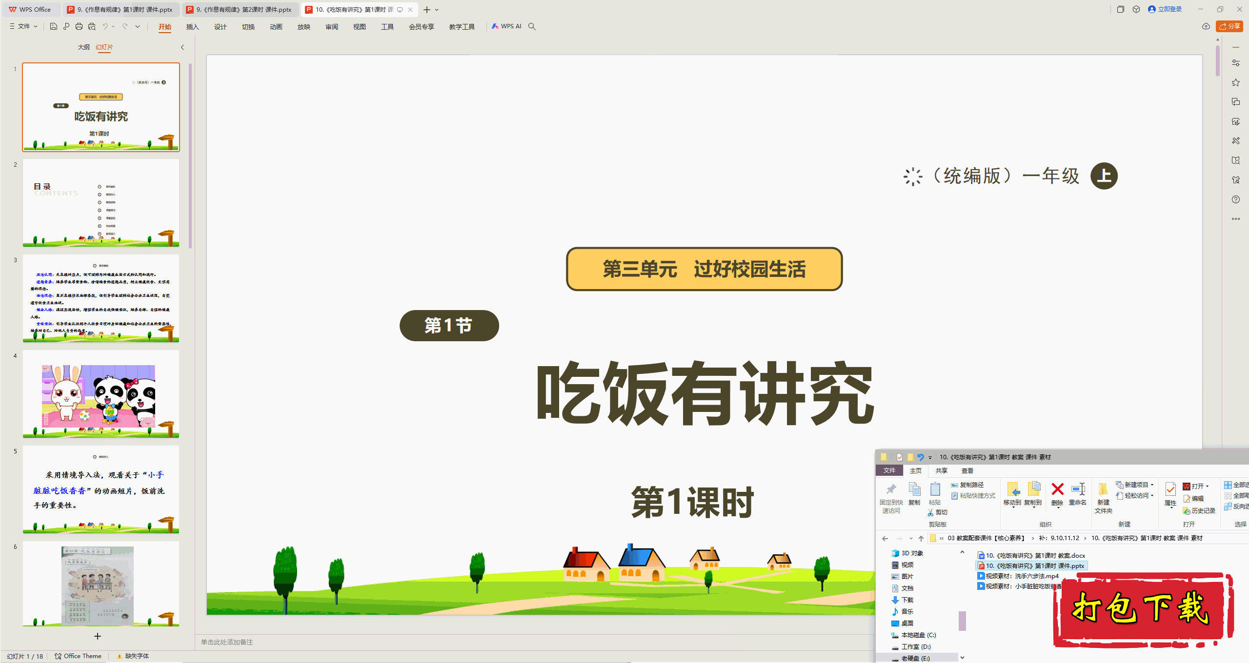The height and width of the screenshot is (663, 1249).
Task: Click 补: 9.10.11.12 breadcrumb in Explorer
Action: (1059, 538)
